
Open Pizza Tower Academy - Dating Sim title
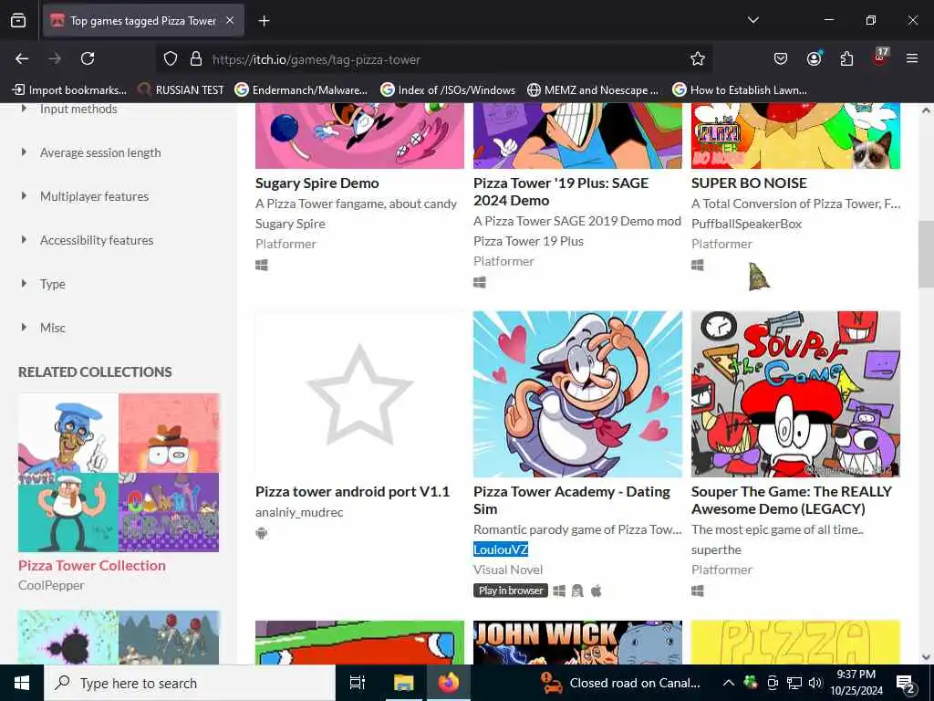[x=571, y=500]
